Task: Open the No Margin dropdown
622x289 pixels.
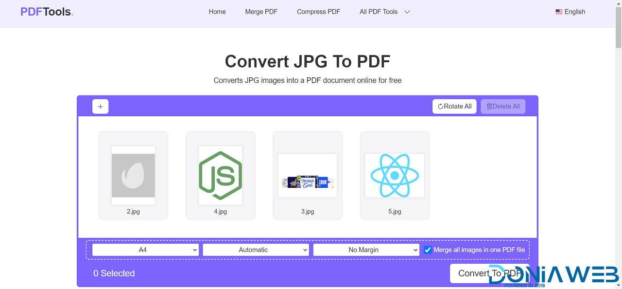Action: pos(366,250)
